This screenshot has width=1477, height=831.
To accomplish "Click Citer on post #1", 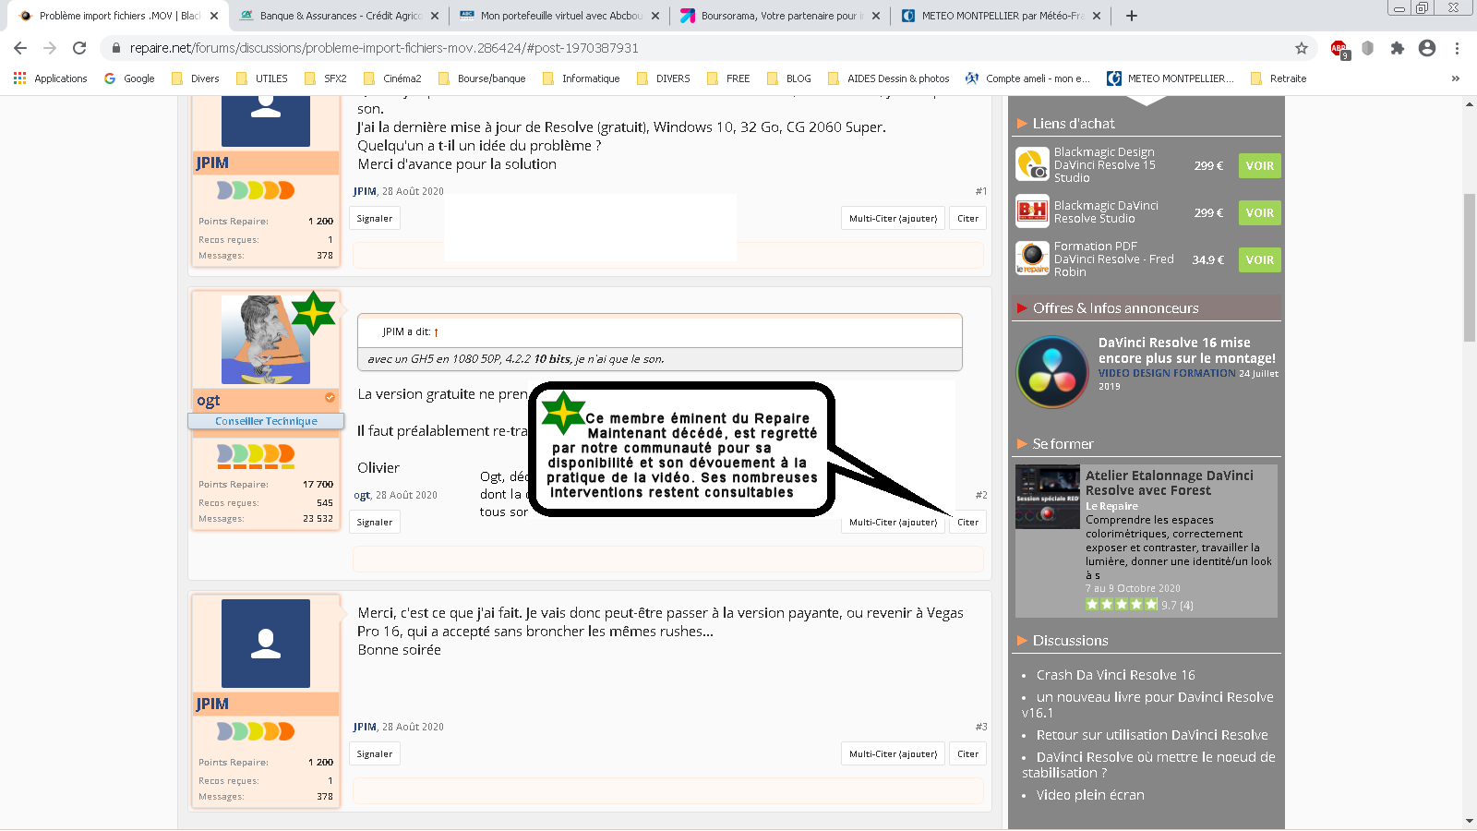I will 967,219.
